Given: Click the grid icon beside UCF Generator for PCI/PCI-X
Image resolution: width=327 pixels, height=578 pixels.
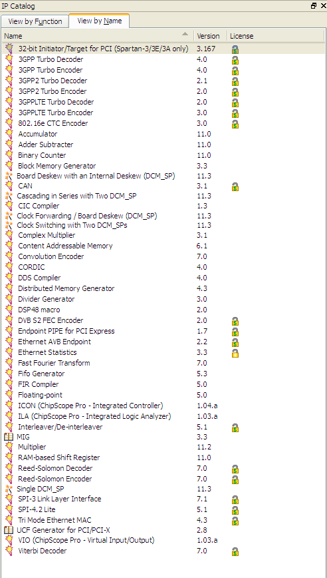Looking at the screenshot, I should tap(8, 530).
